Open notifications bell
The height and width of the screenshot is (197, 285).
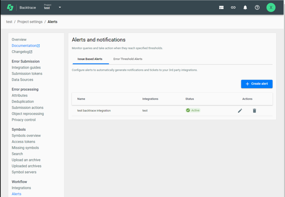pos(245,8)
